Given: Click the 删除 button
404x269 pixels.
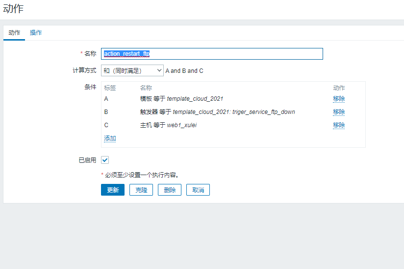Looking at the screenshot, I should tap(170, 190).
